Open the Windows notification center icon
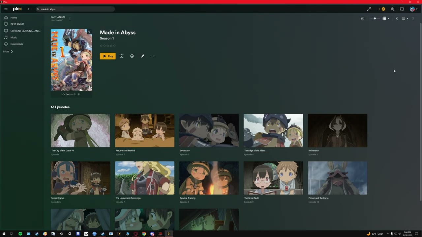 (417, 234)
